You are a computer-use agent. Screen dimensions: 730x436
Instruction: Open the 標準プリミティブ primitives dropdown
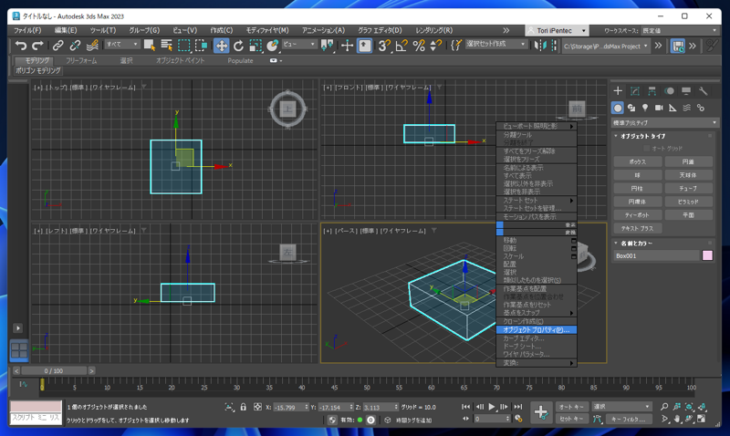point(665,123)
